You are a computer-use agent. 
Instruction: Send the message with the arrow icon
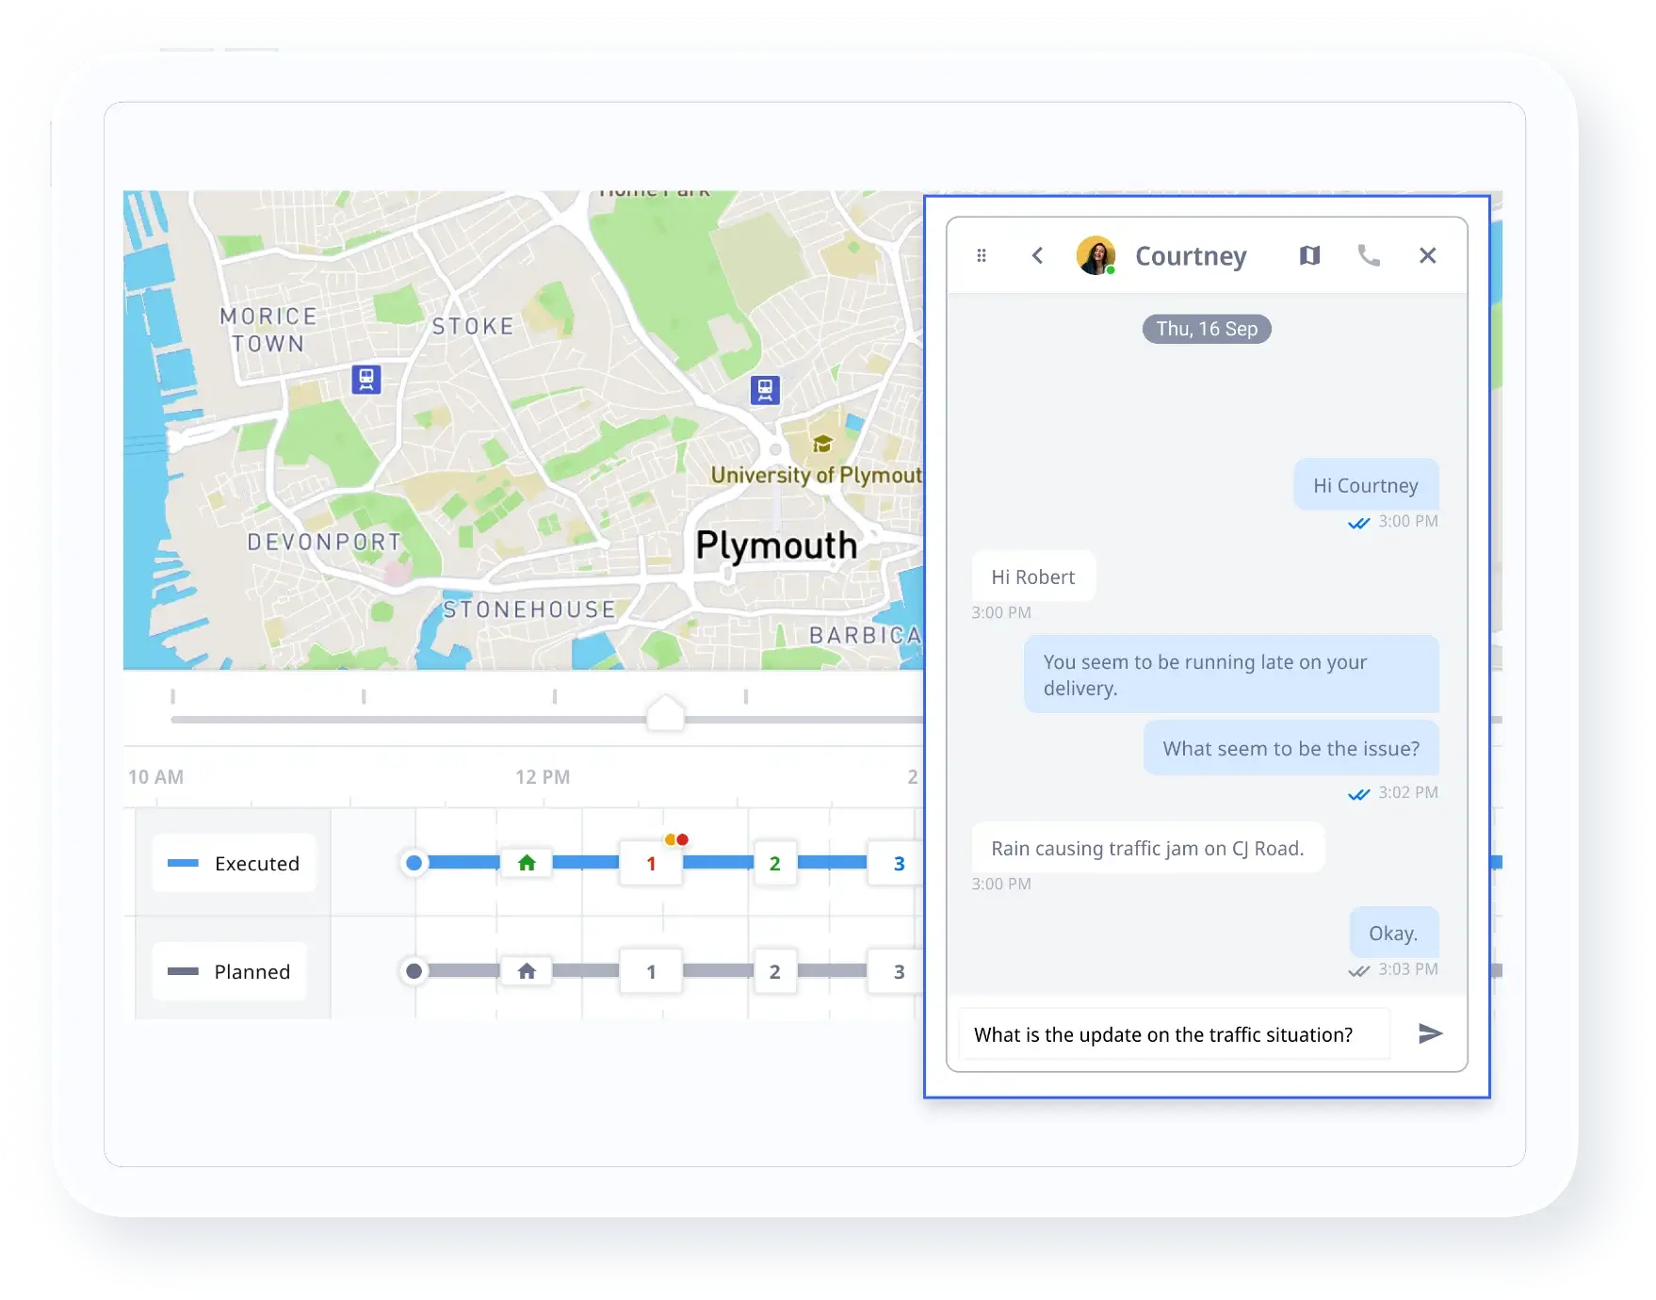(1430, 1033)
